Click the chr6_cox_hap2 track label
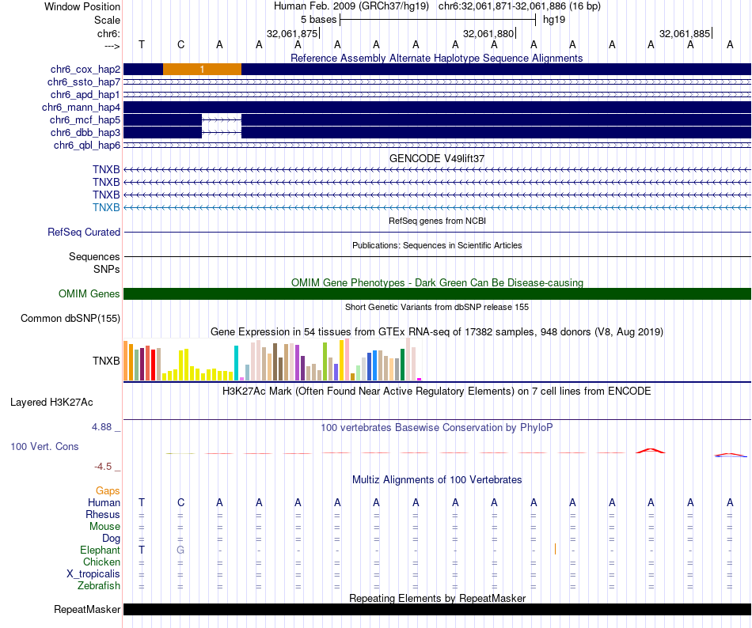The image size is (752, 628). click(x=85, y=70)
